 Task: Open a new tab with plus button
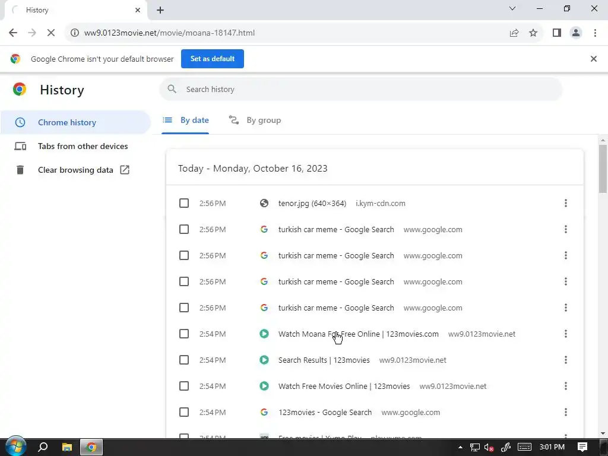[x=160, y=10]
